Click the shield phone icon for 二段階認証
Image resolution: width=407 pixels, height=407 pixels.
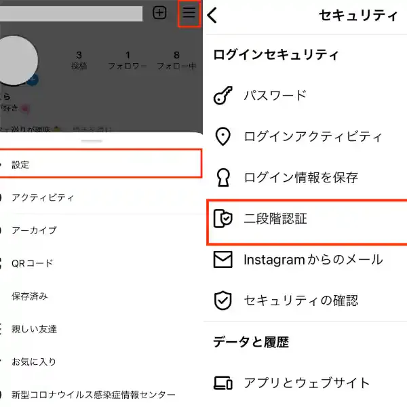click(x=223, y=218)
